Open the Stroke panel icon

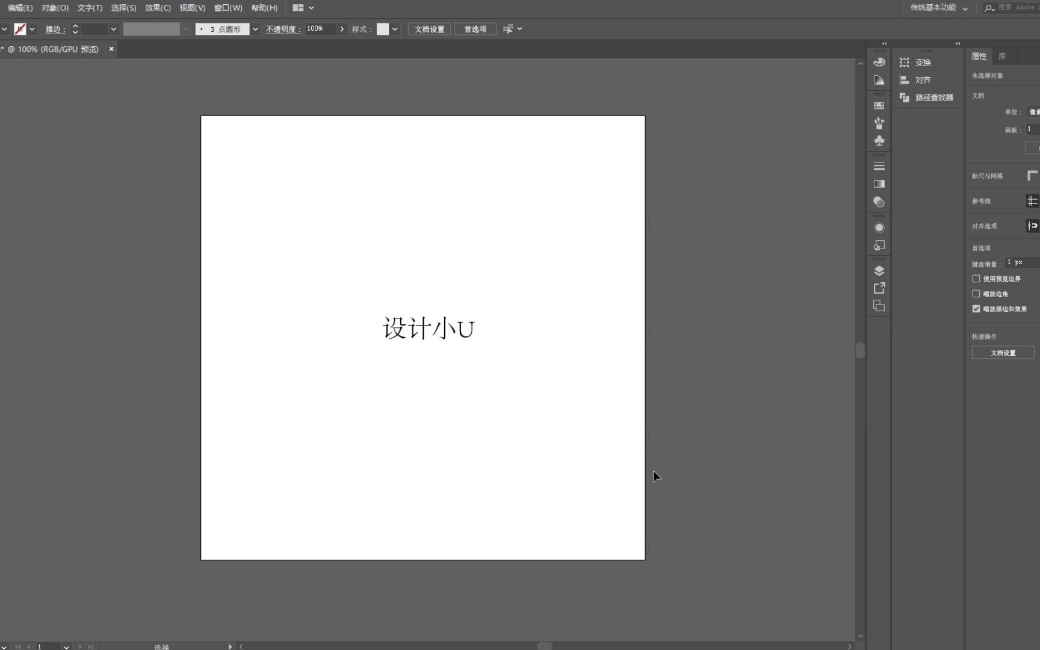(x=879, y=166)
